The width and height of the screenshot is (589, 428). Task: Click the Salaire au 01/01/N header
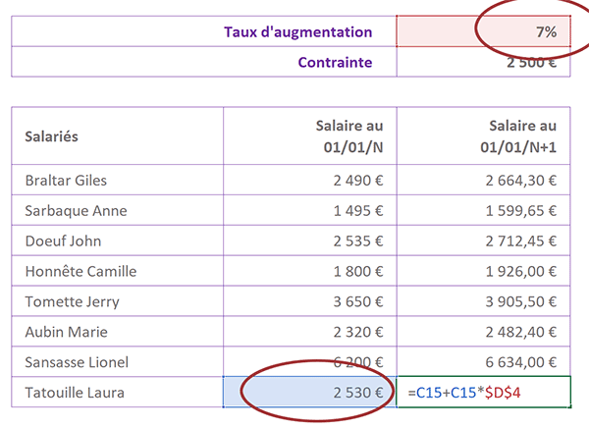pos(310,136)
